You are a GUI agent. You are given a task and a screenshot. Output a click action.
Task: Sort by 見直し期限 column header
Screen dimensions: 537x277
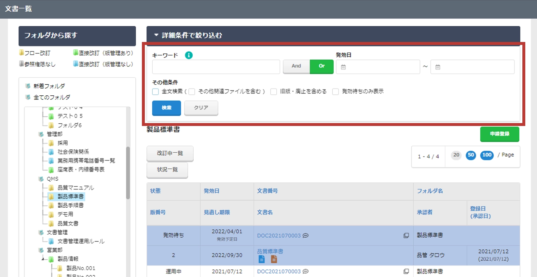[x=217, y=212]
